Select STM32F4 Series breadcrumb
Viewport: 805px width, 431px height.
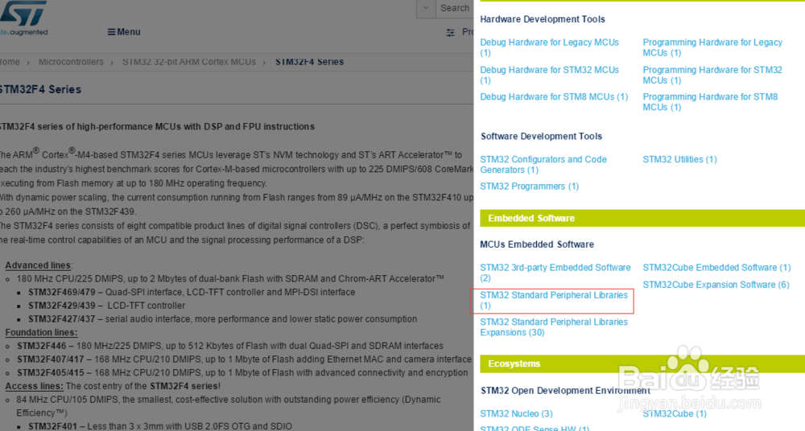(310, 62)
